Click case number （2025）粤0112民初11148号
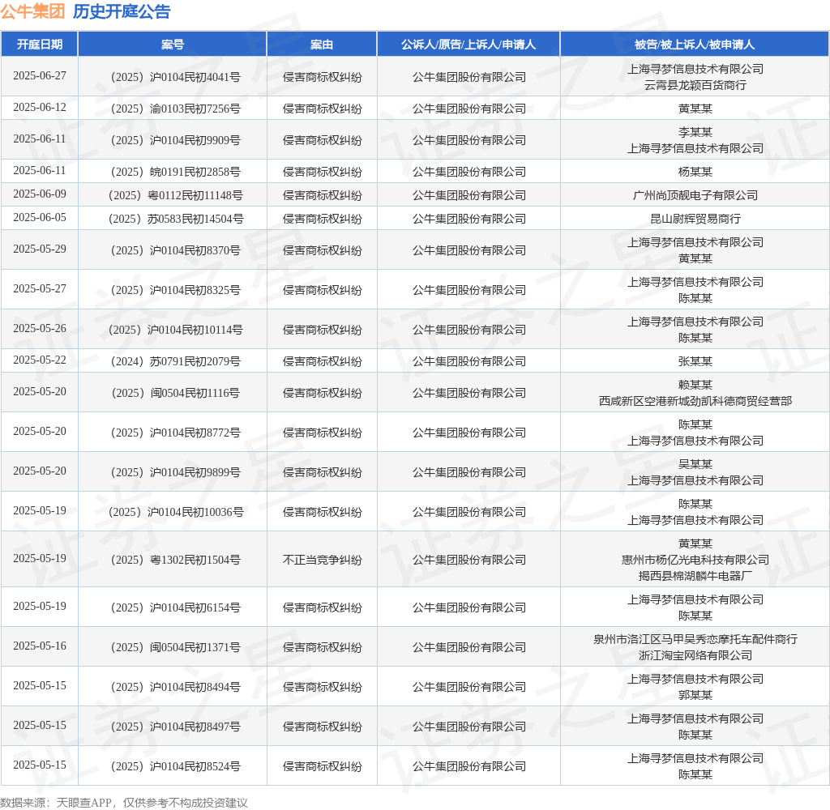Screen dimensions: 830x810 pyautogui.click(x=176, y=196)
